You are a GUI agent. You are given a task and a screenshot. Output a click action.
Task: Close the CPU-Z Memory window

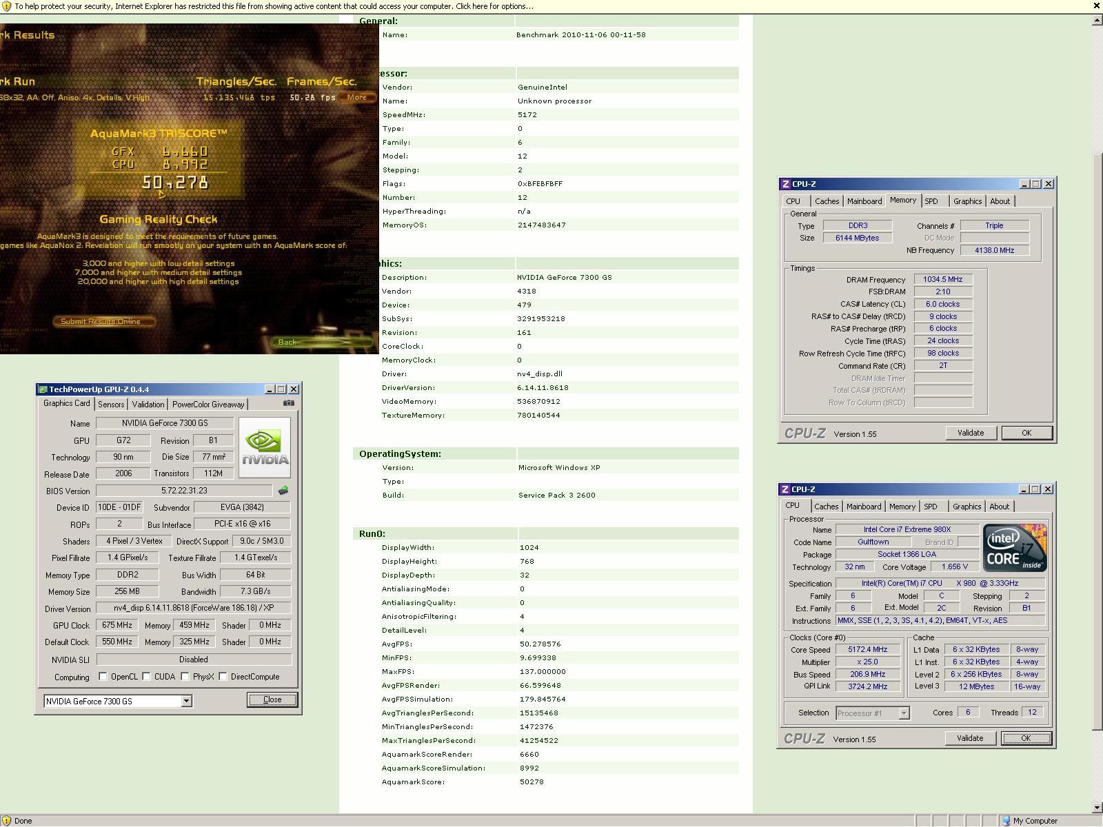tap(1049, 184)
